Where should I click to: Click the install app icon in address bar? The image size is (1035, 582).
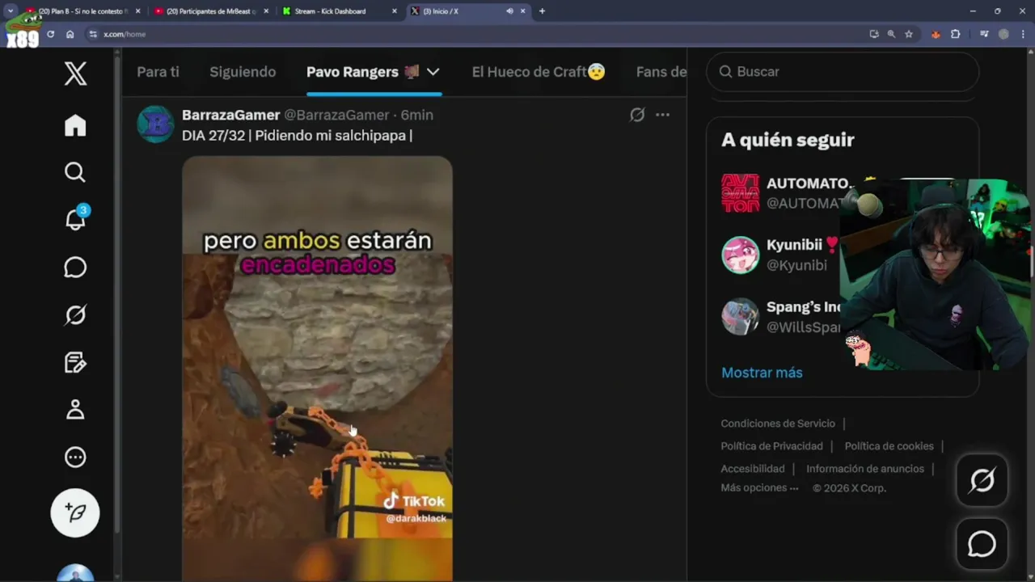coord(874,34)
